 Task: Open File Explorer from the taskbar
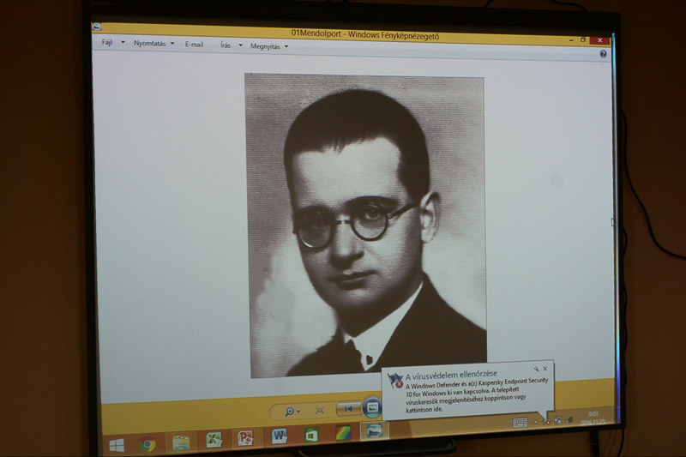pos(181,443)
